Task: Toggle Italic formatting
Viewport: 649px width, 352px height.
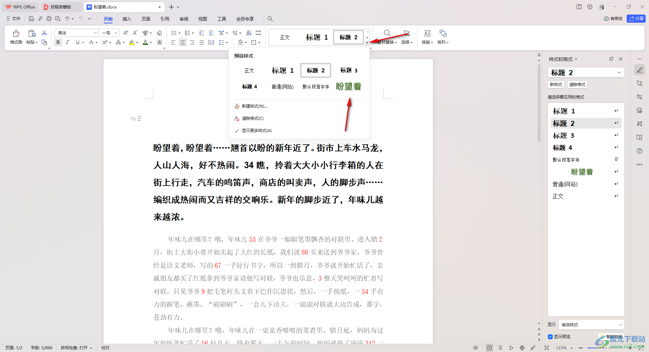Action: pyautogui.click(x=68, y=42)
